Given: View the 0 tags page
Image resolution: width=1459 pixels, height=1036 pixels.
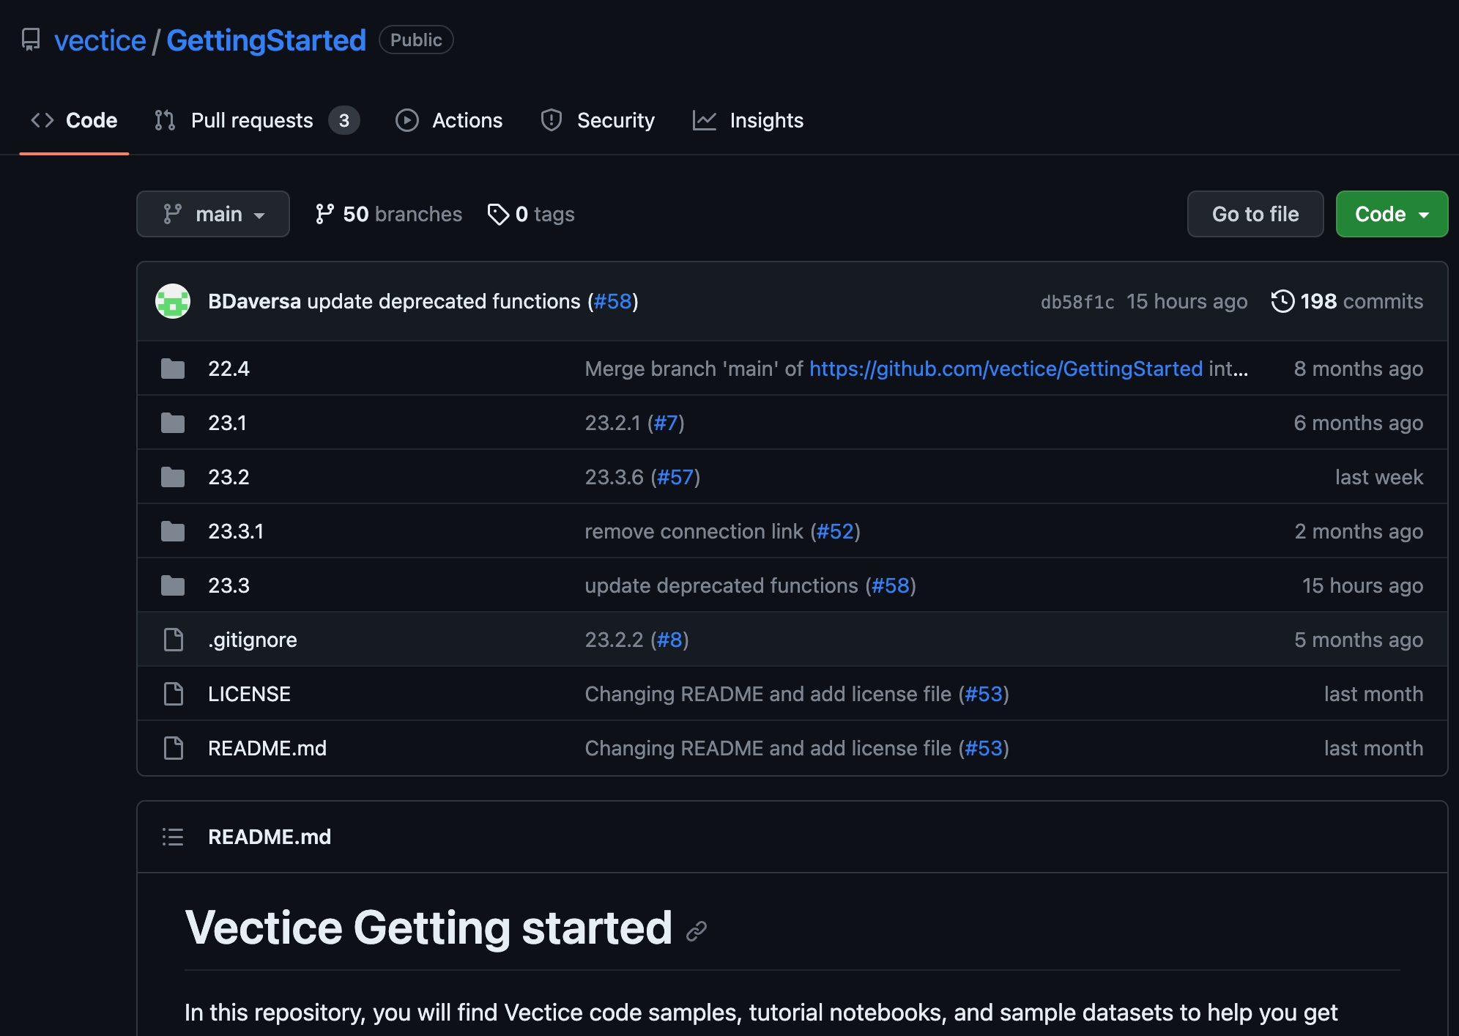Looking at the screenshot, I should [531, 214].
